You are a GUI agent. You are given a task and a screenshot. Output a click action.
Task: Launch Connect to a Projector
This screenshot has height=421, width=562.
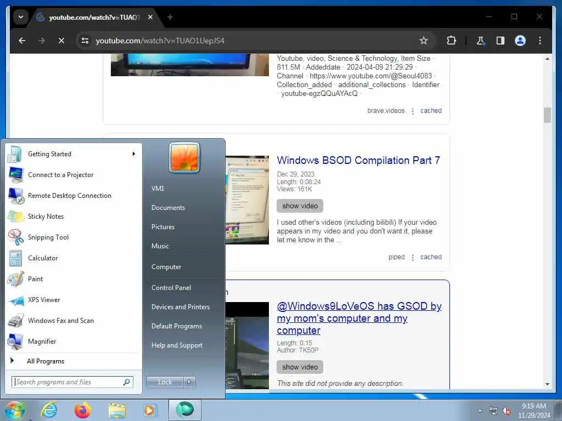[x=74, y=175]
